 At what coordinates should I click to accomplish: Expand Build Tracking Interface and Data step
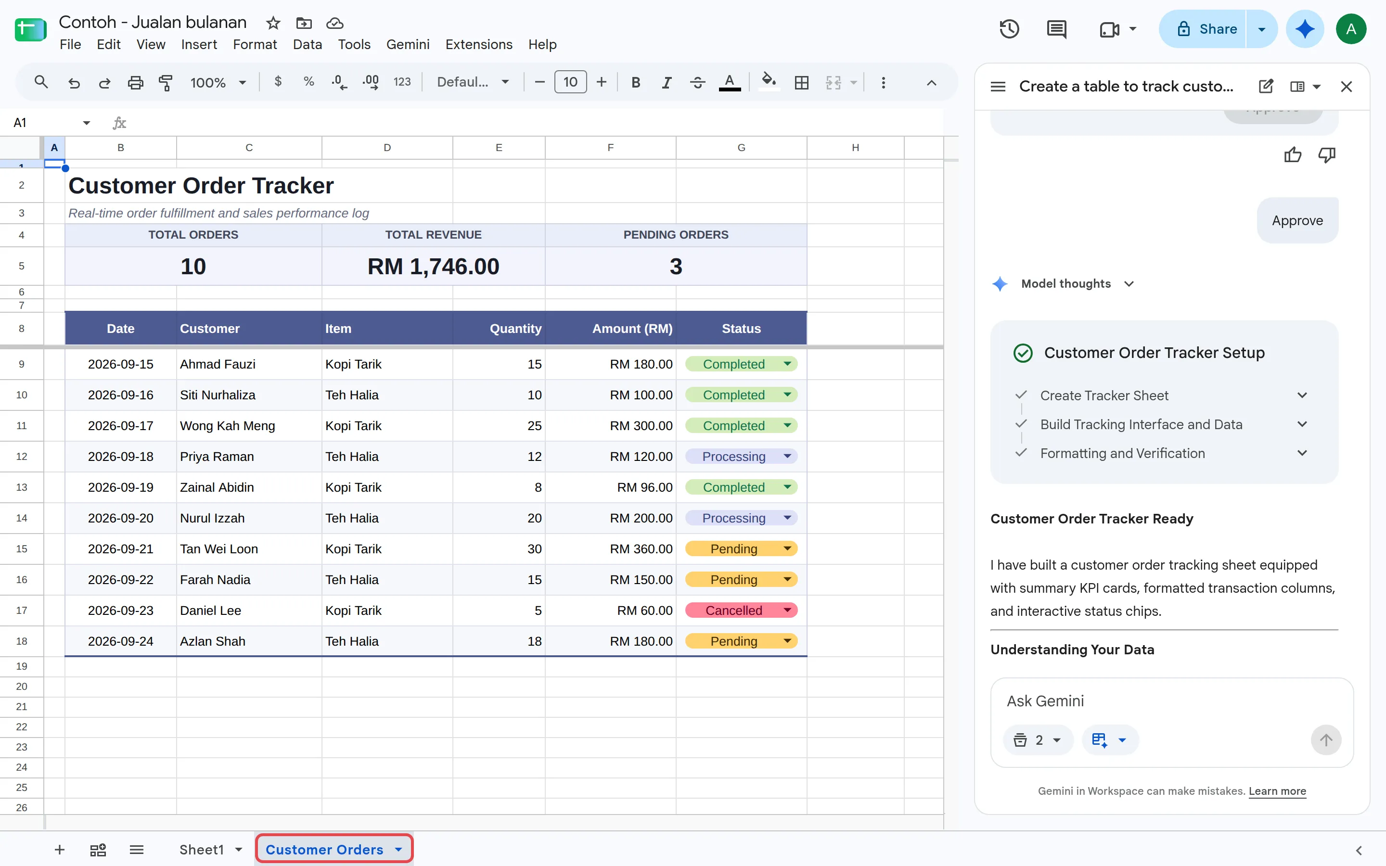coord(1302,424)
